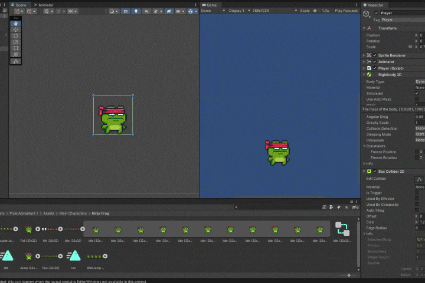Enable Freeze Position X checkbox

[417, 152]
